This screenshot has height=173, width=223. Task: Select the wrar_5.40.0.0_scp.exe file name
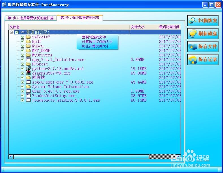click(56, 91)
